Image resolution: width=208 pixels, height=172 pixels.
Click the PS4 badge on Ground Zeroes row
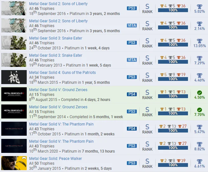132,94
